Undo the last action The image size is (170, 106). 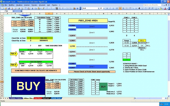pyautogui.click(x=47, y=8)
